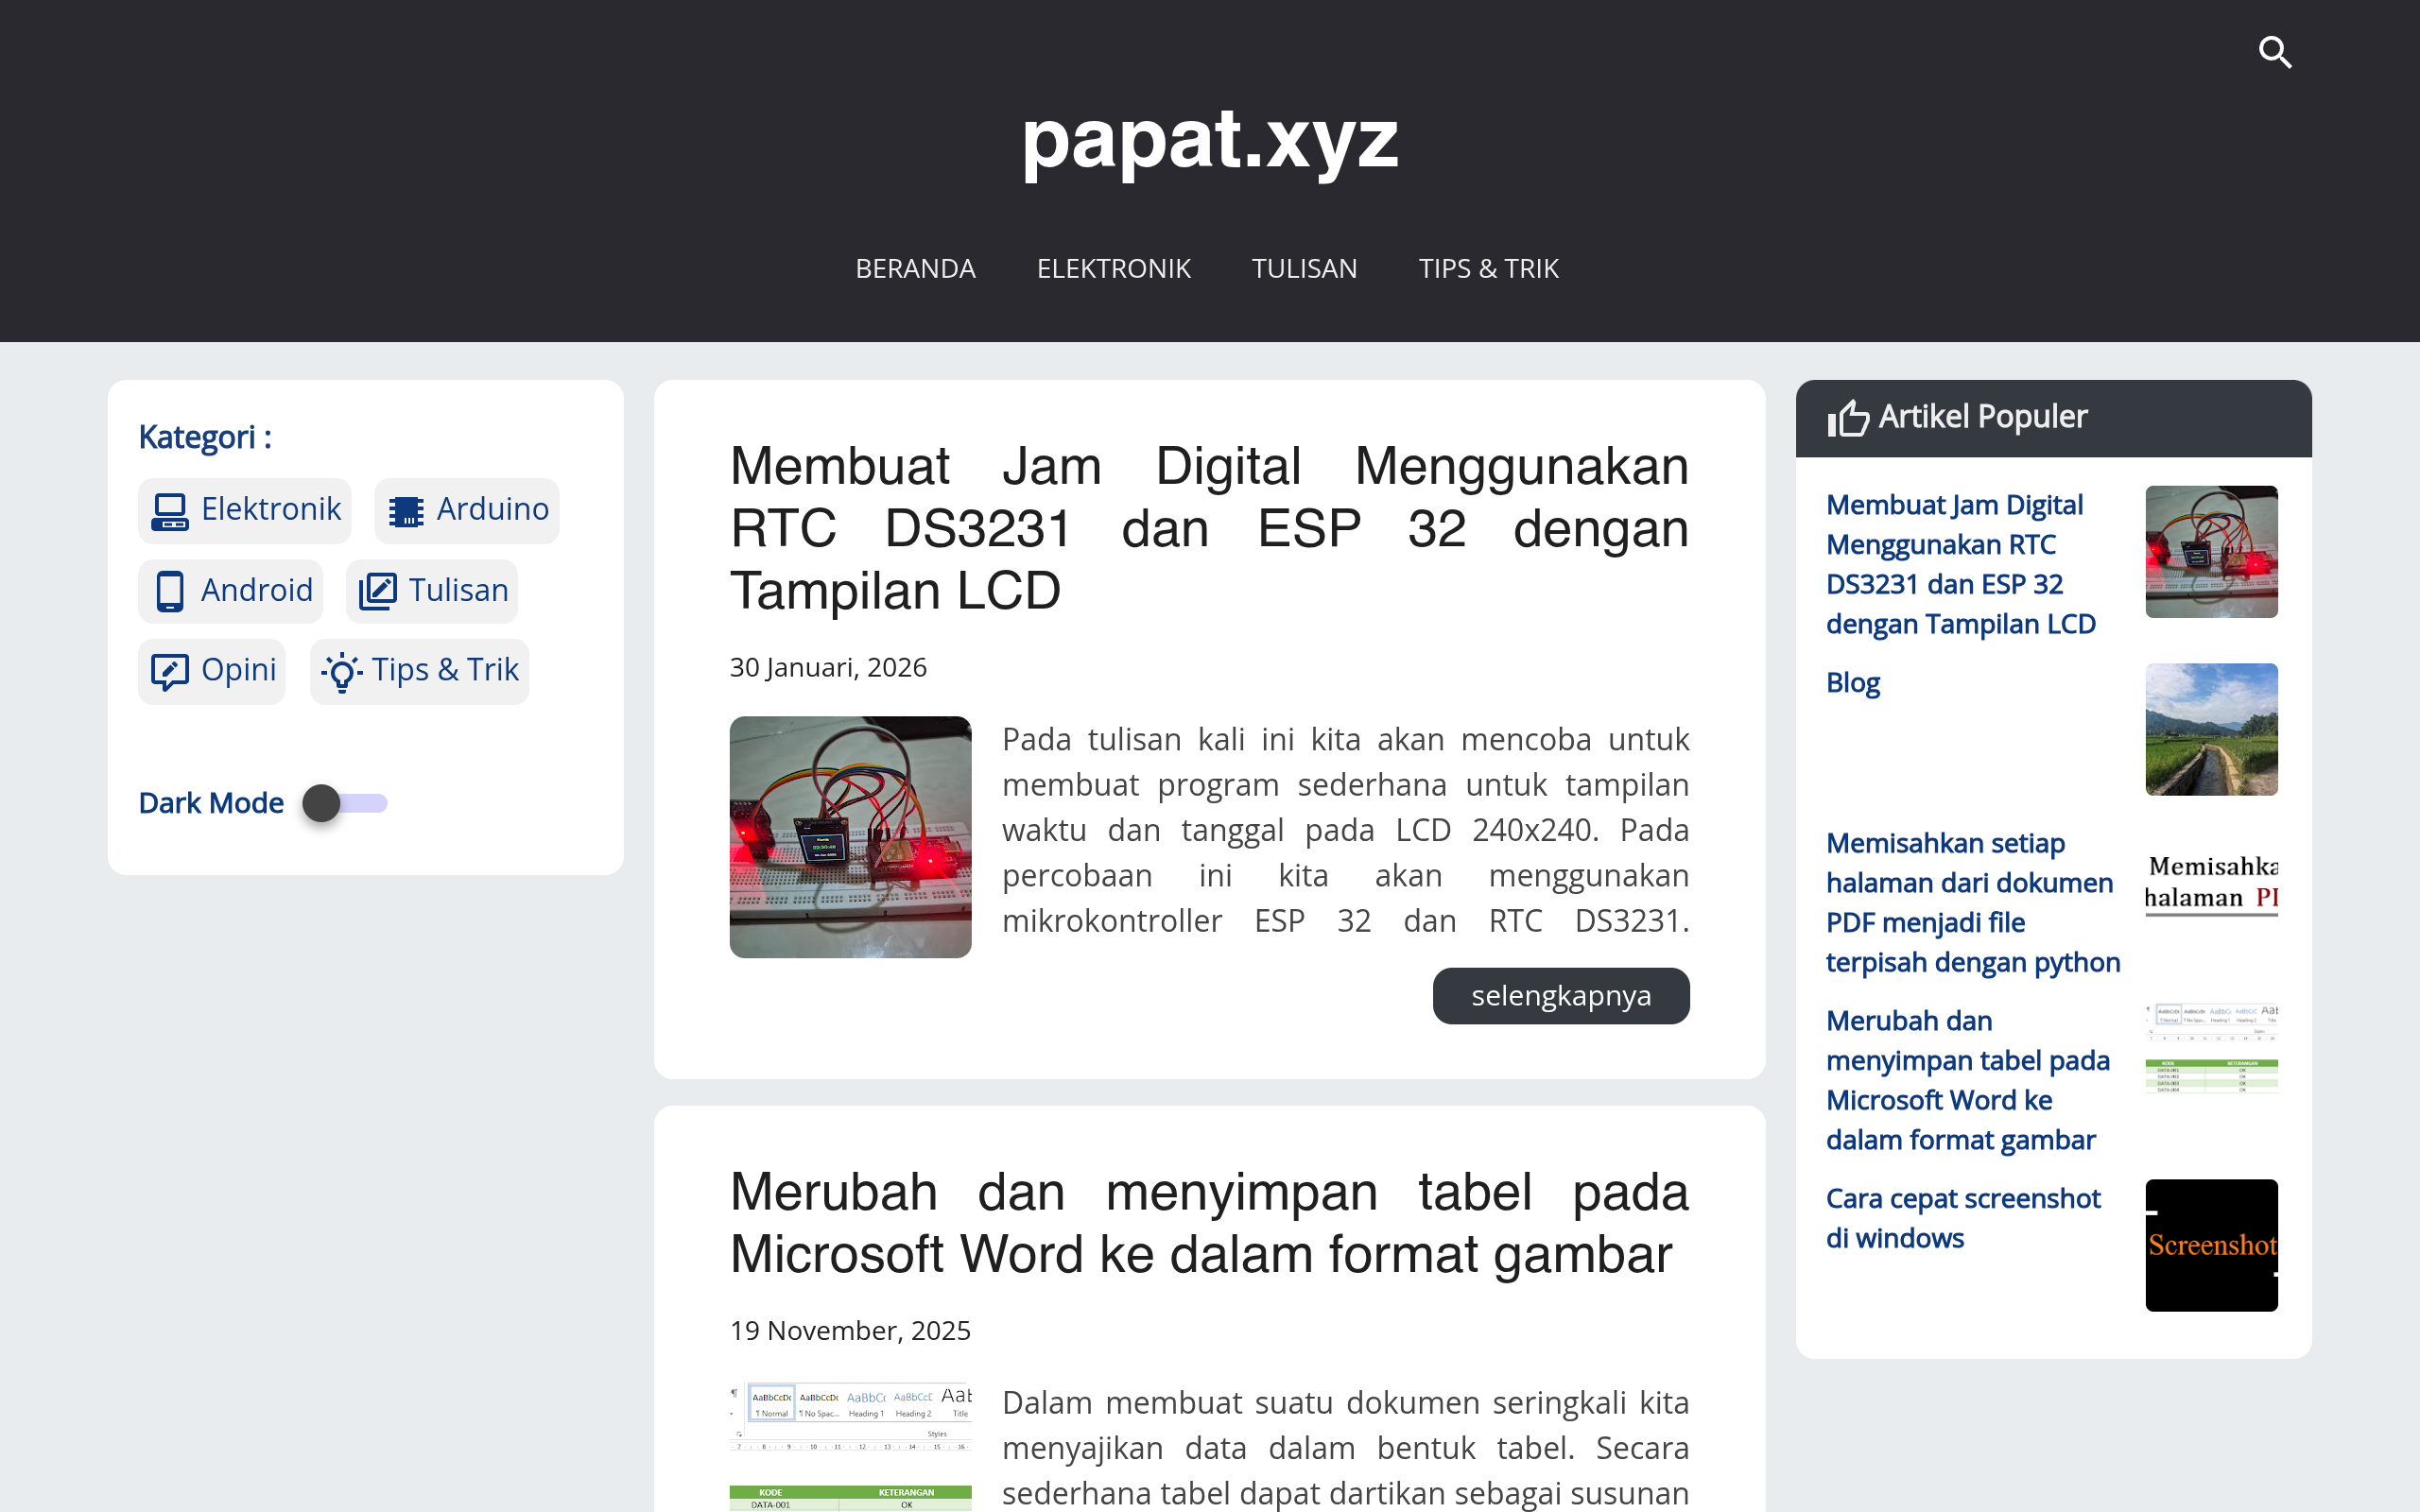Click the selengkapnya button

pyautogui.click(x=1561, y=995)
